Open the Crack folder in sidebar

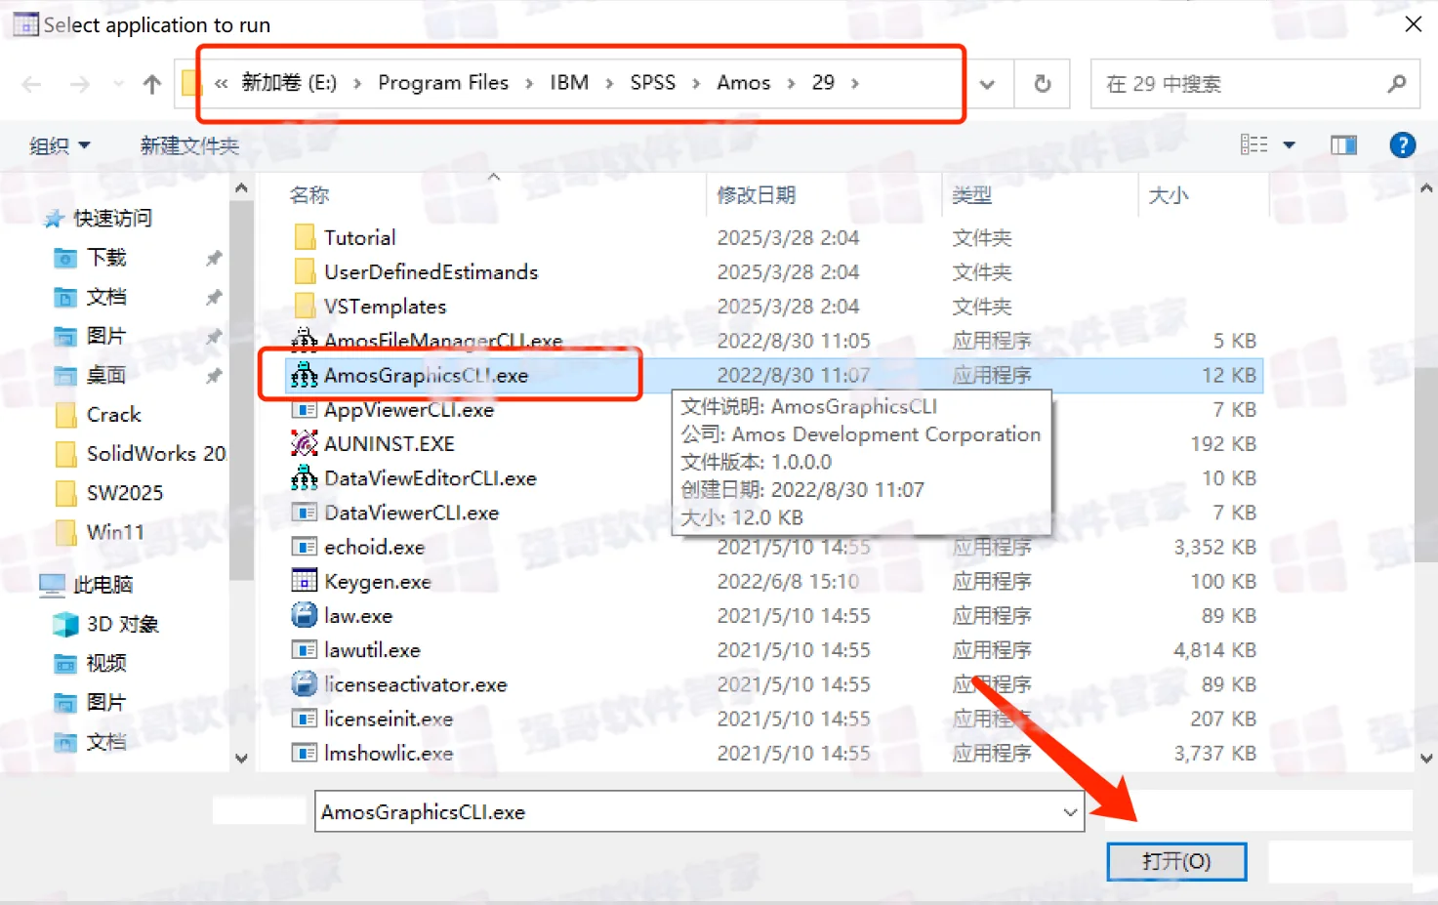[99, 415]
